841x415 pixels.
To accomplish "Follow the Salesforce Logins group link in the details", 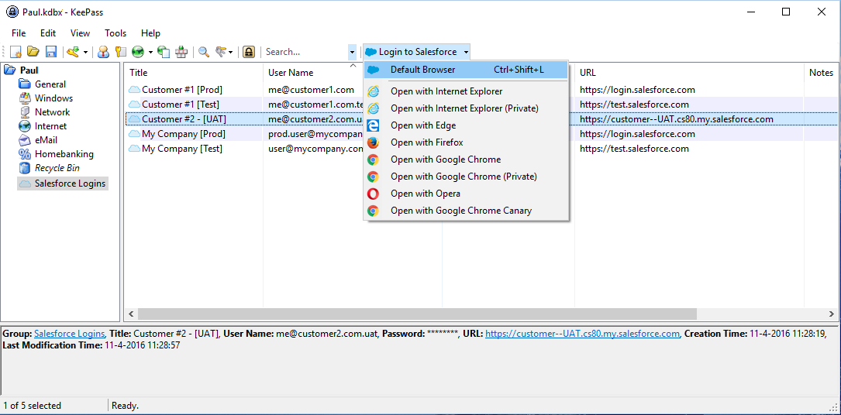I will [x=70, y=334].
